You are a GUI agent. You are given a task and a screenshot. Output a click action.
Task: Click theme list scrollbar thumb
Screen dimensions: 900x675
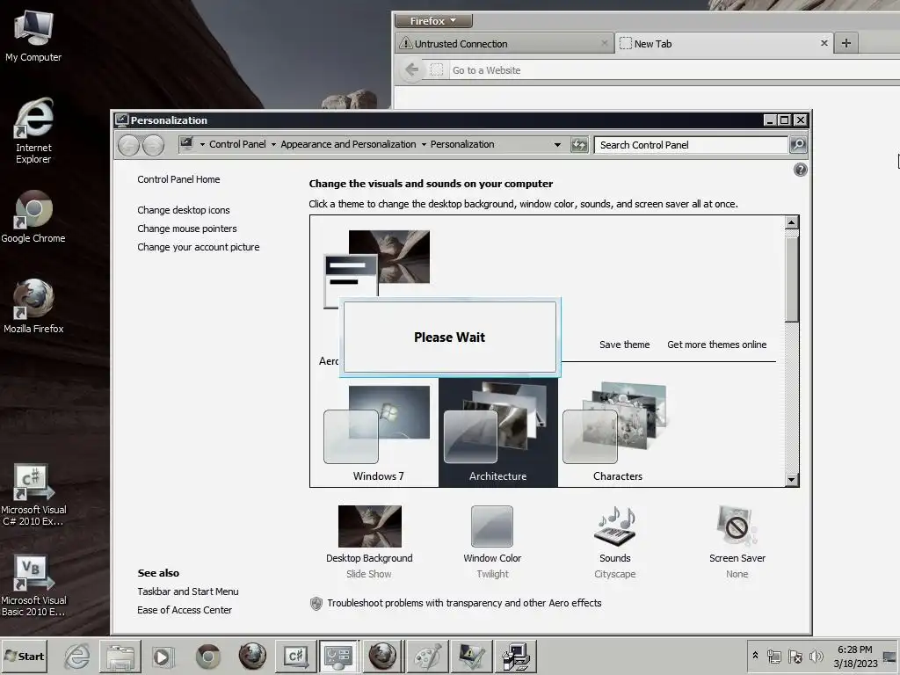point(792,279)
